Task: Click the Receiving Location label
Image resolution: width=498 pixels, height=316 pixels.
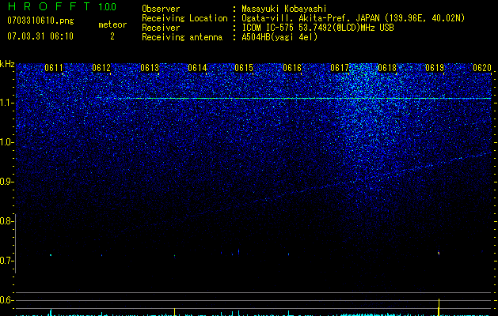Action: click(x=184, y=18)
